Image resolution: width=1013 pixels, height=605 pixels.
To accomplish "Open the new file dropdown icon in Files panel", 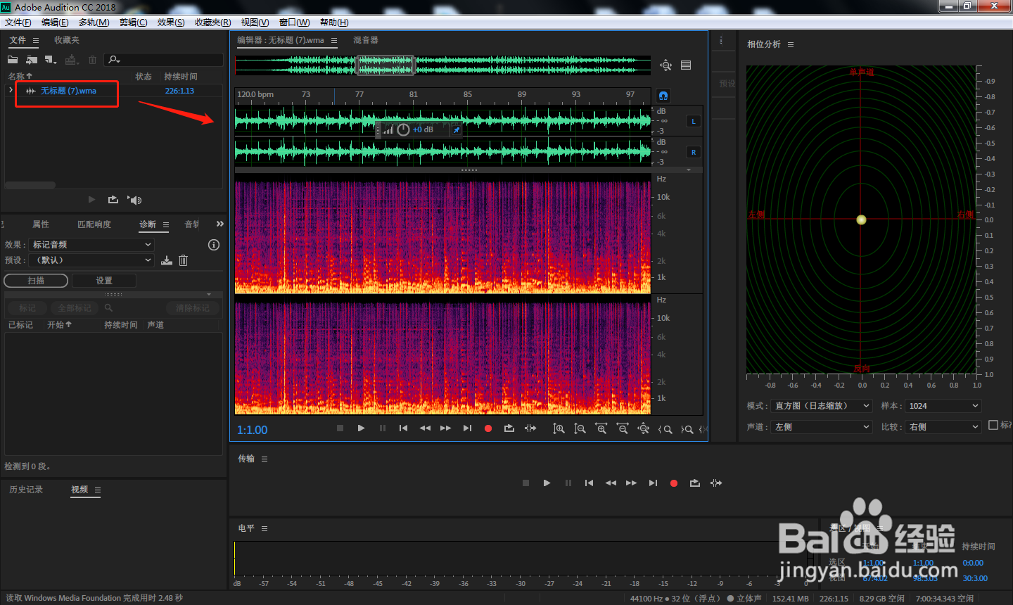I will [x=51, y=60].
